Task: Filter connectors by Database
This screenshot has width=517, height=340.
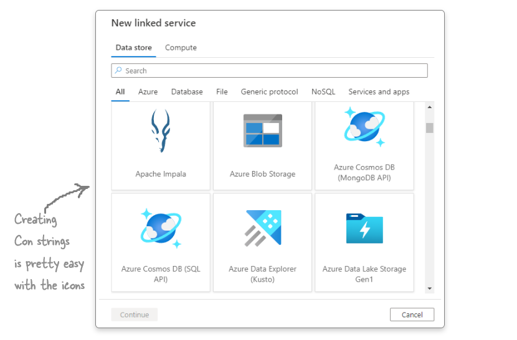Action: [187, 92]
